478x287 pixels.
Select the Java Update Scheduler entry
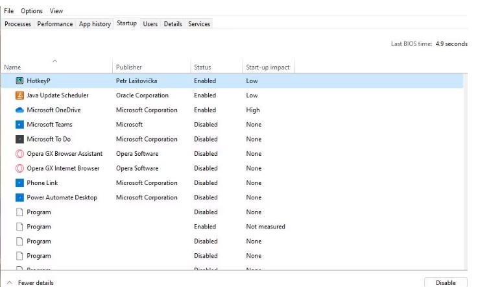pyautogui.click(x=58, y=95)
